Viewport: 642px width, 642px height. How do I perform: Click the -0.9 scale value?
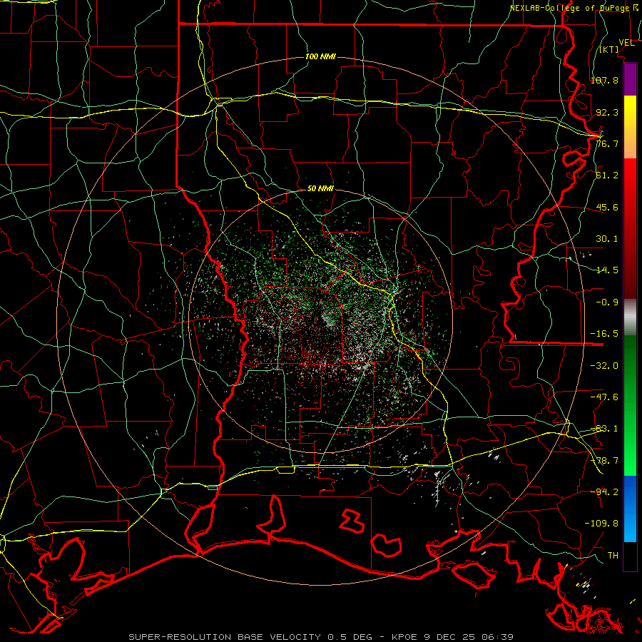(607, 302)
